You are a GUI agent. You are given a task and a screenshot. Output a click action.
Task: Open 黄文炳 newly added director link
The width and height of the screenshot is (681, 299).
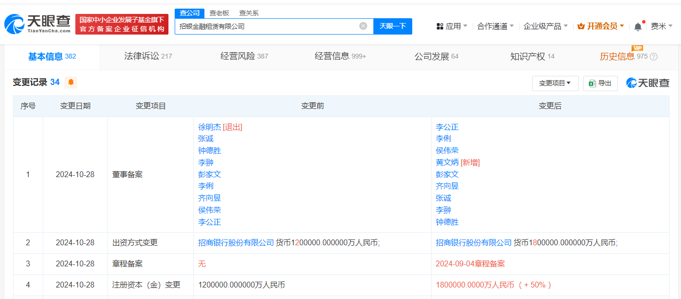pos(447,163)
